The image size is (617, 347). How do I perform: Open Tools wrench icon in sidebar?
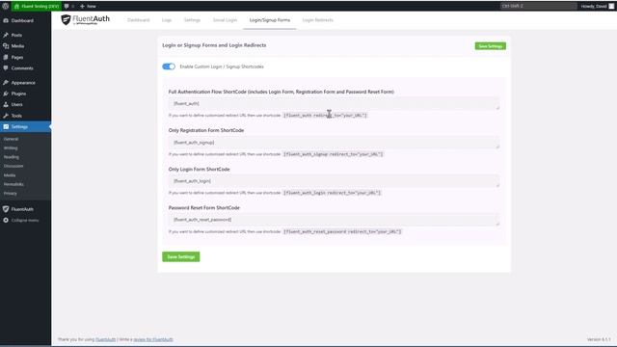[x=6, y=116]
